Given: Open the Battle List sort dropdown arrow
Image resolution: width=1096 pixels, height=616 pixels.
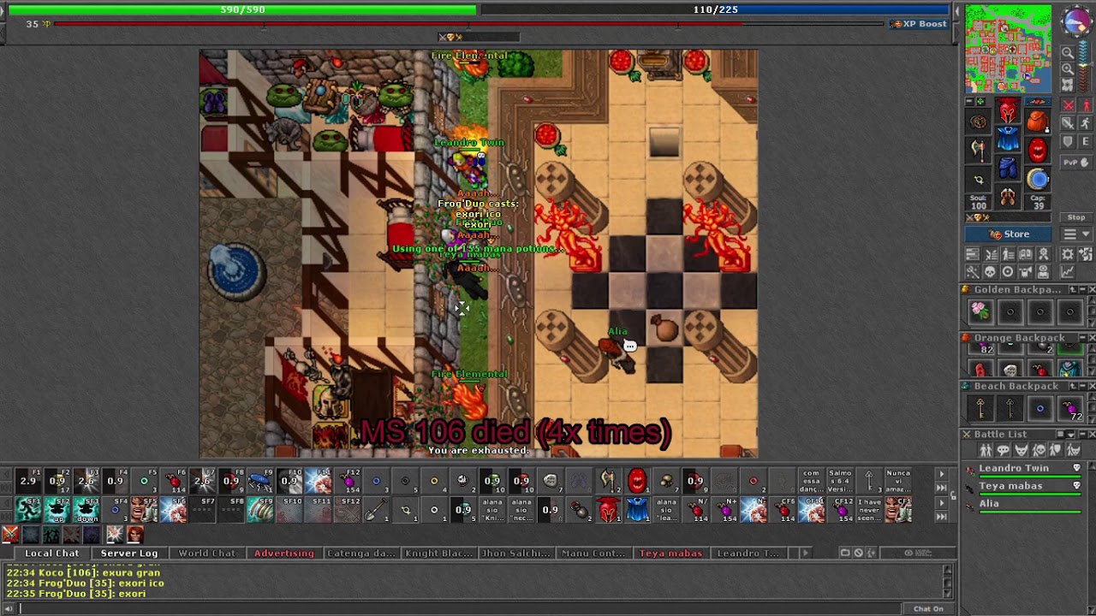Looking at the screenshot, I should tap(1070, 435).
